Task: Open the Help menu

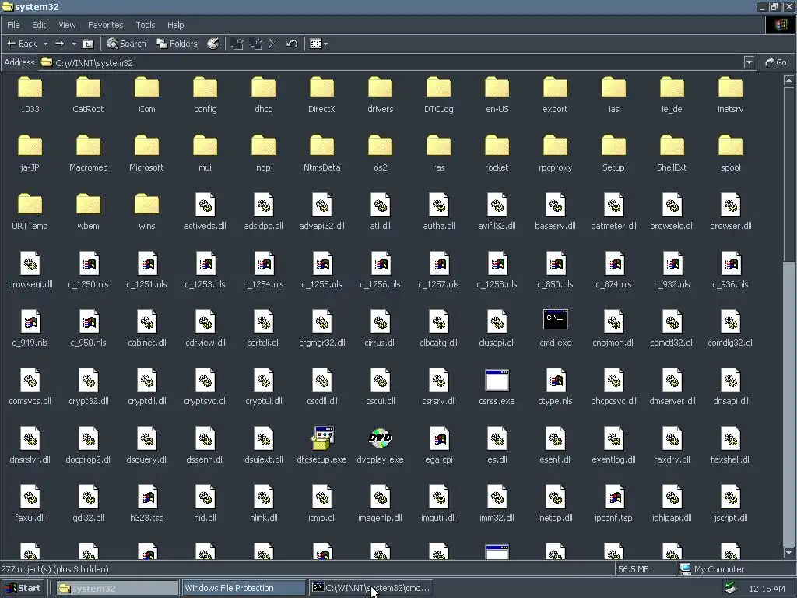Action: 175,25
